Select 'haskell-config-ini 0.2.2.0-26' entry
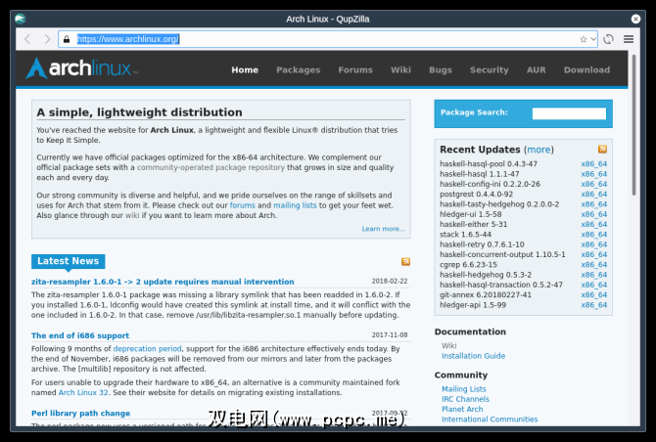 pyautogui.click(x=490, y=184)
